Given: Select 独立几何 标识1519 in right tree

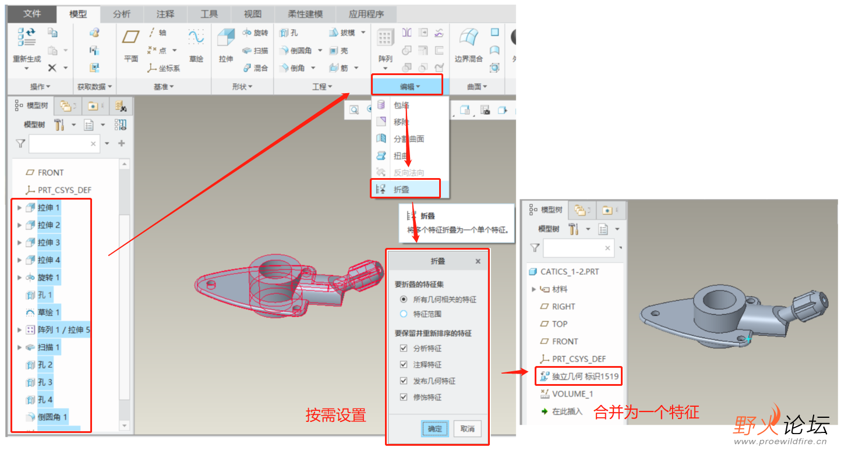Looking at the screenshot, I should [x=578, y=377].
